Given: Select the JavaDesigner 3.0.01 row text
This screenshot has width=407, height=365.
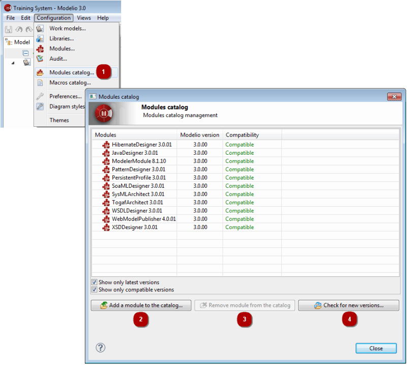Looking at the screenshot, I should [135, 153].
